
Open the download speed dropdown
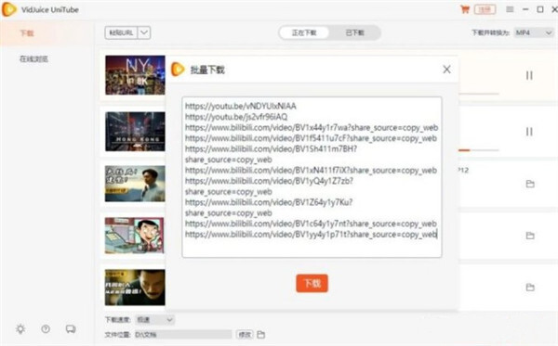tap(155, 320)
